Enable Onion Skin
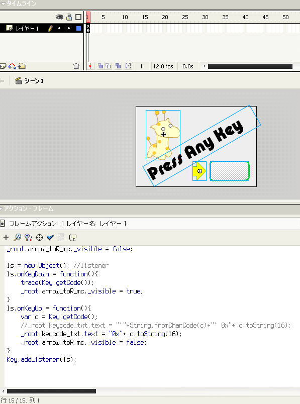Screen dimensions: 300x404 pos(101,66)
